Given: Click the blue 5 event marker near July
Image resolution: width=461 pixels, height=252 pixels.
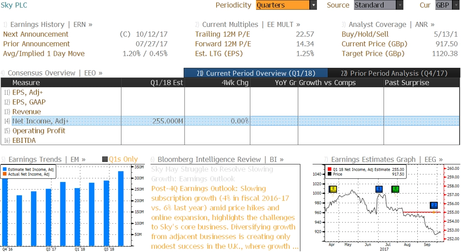Looking at the screenshot, I should (x=379, y=189).
